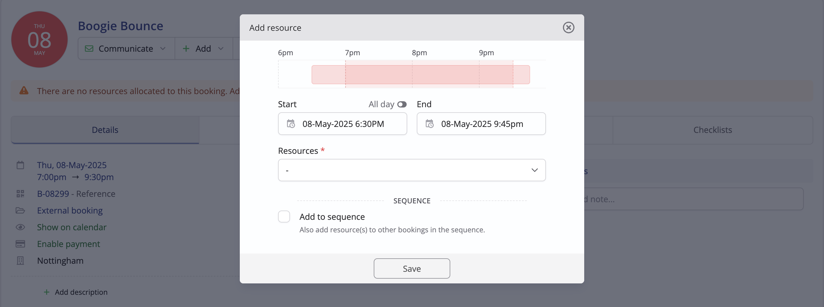
Task: Click the 8pm timeline label
Action: [419, 53]
